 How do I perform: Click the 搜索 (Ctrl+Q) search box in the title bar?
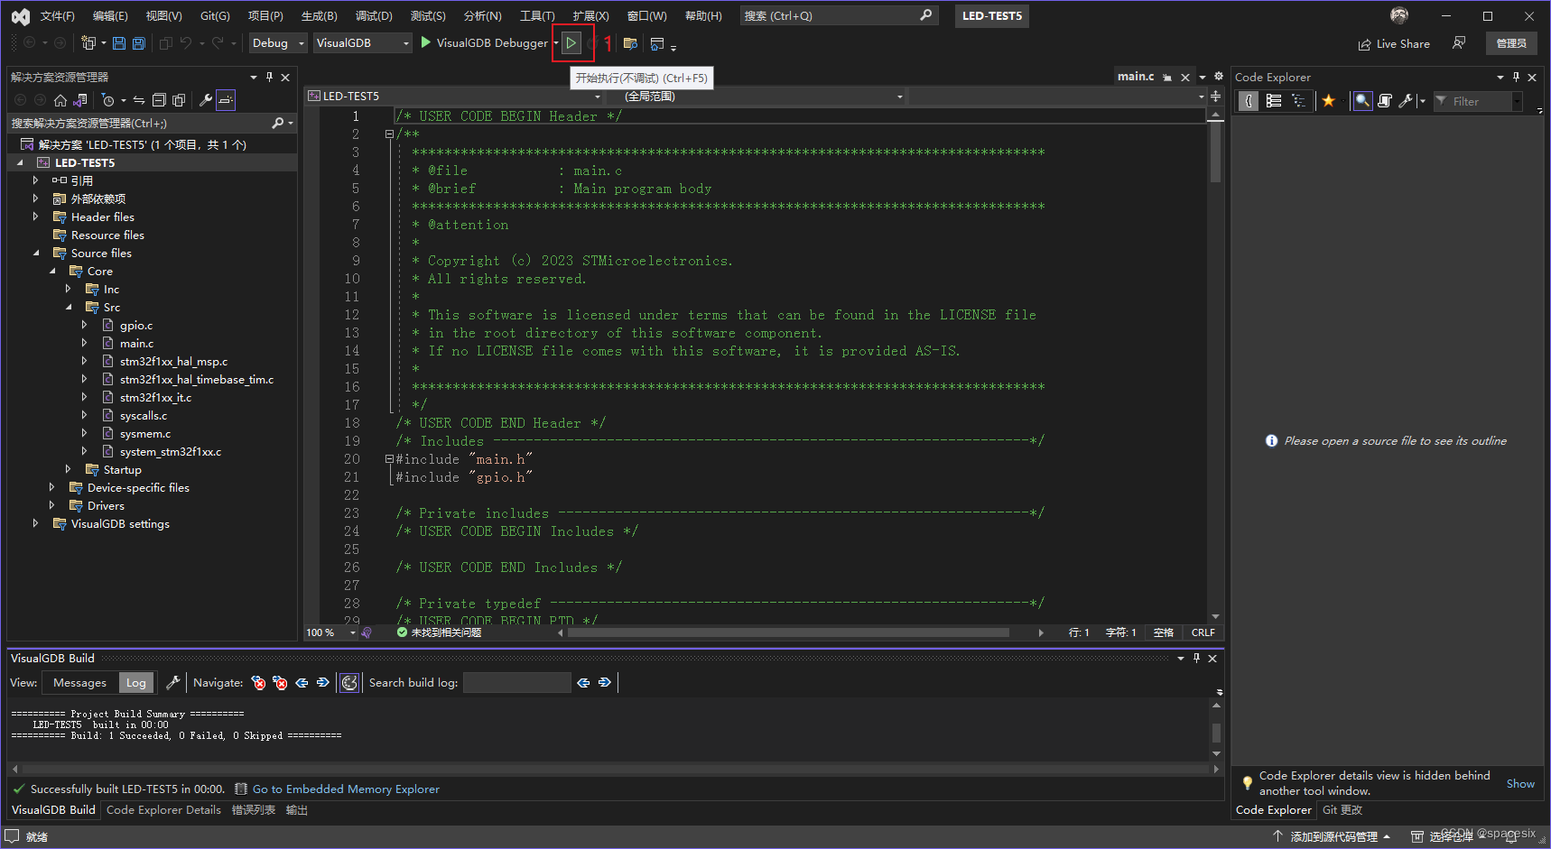point(839,15)
